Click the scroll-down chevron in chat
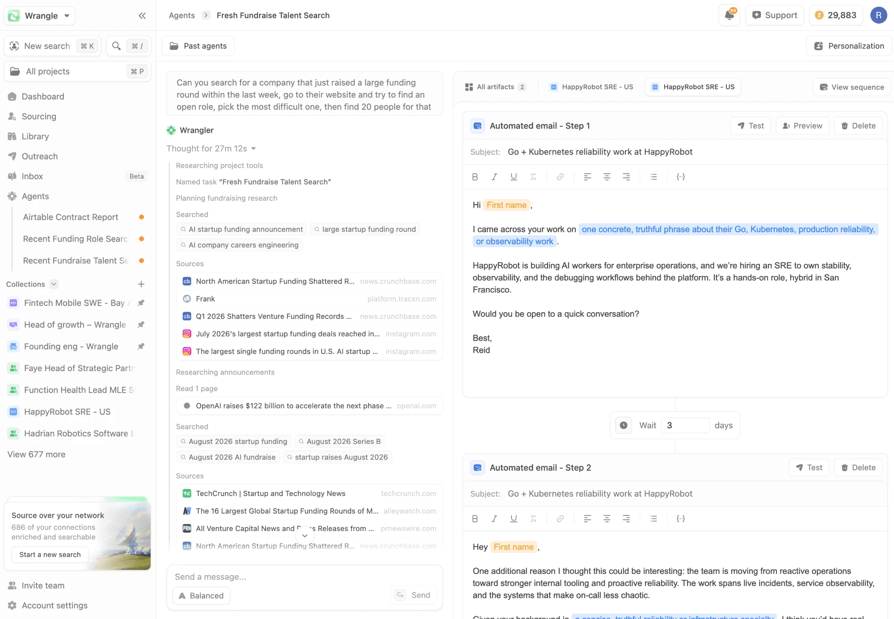Image resolution: width=894 pixels, height=619 pixels. pyautogui.click(x=305, y=535)
